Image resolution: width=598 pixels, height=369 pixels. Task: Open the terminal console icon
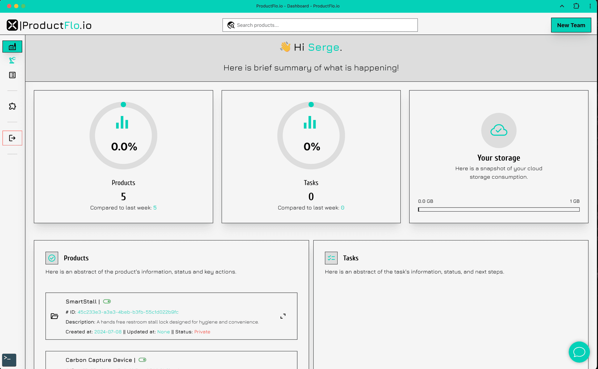9,360
